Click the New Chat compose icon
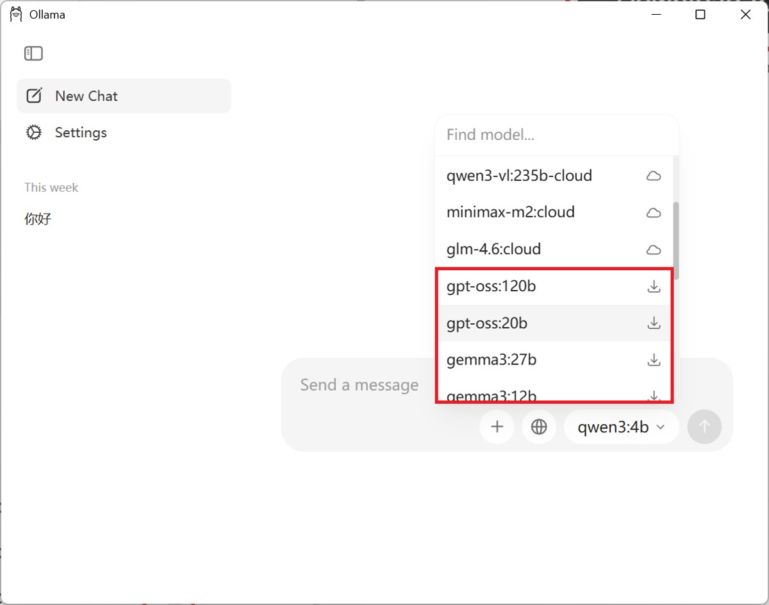 (34, 96)
